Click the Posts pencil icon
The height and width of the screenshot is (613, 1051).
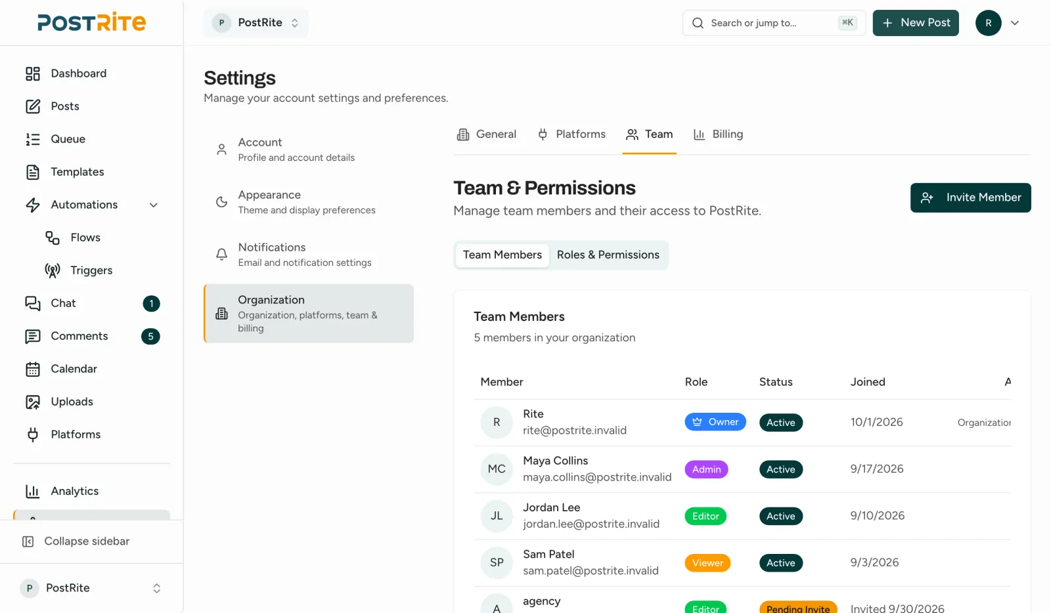(x=33, y=106)
